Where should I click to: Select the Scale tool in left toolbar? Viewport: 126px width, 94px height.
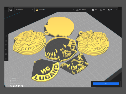[6, 40]
